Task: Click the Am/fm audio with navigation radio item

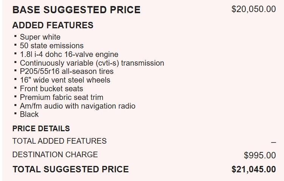Action: click(77, 106)
